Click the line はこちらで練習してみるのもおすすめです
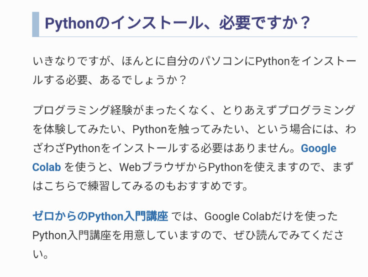This screenshot has width=368, height=277. click(x=140, y=186)
